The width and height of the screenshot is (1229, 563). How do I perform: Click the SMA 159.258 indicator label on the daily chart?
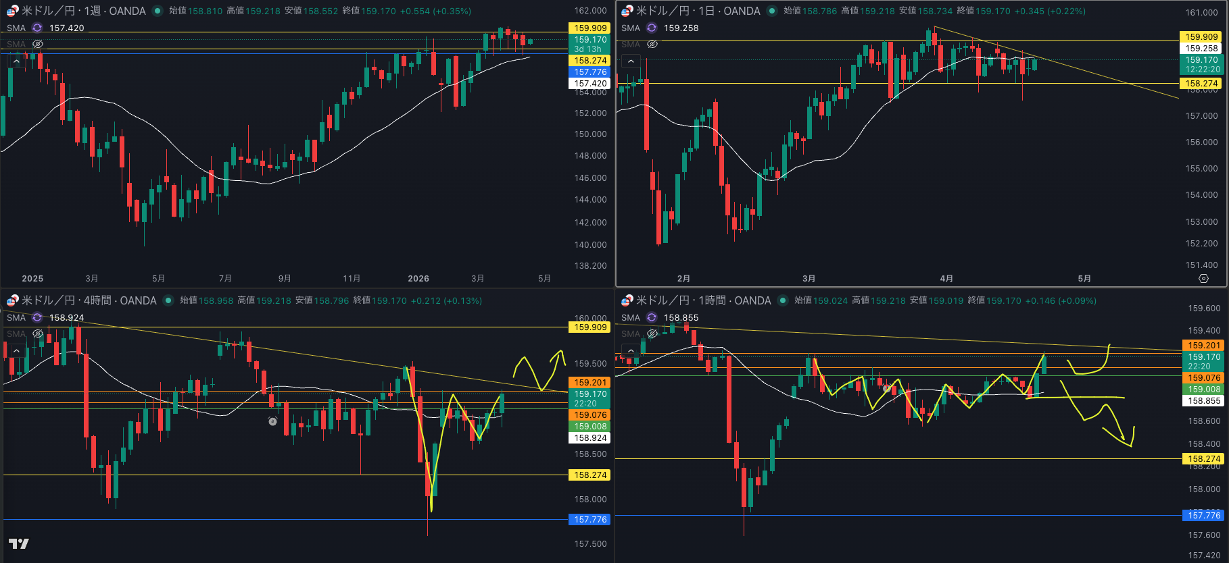tap(681, 28)
